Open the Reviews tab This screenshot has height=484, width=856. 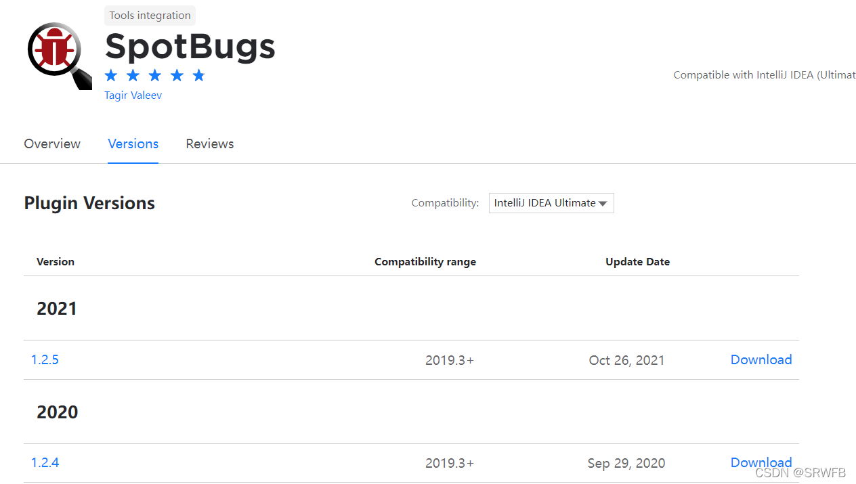[209, 144]
